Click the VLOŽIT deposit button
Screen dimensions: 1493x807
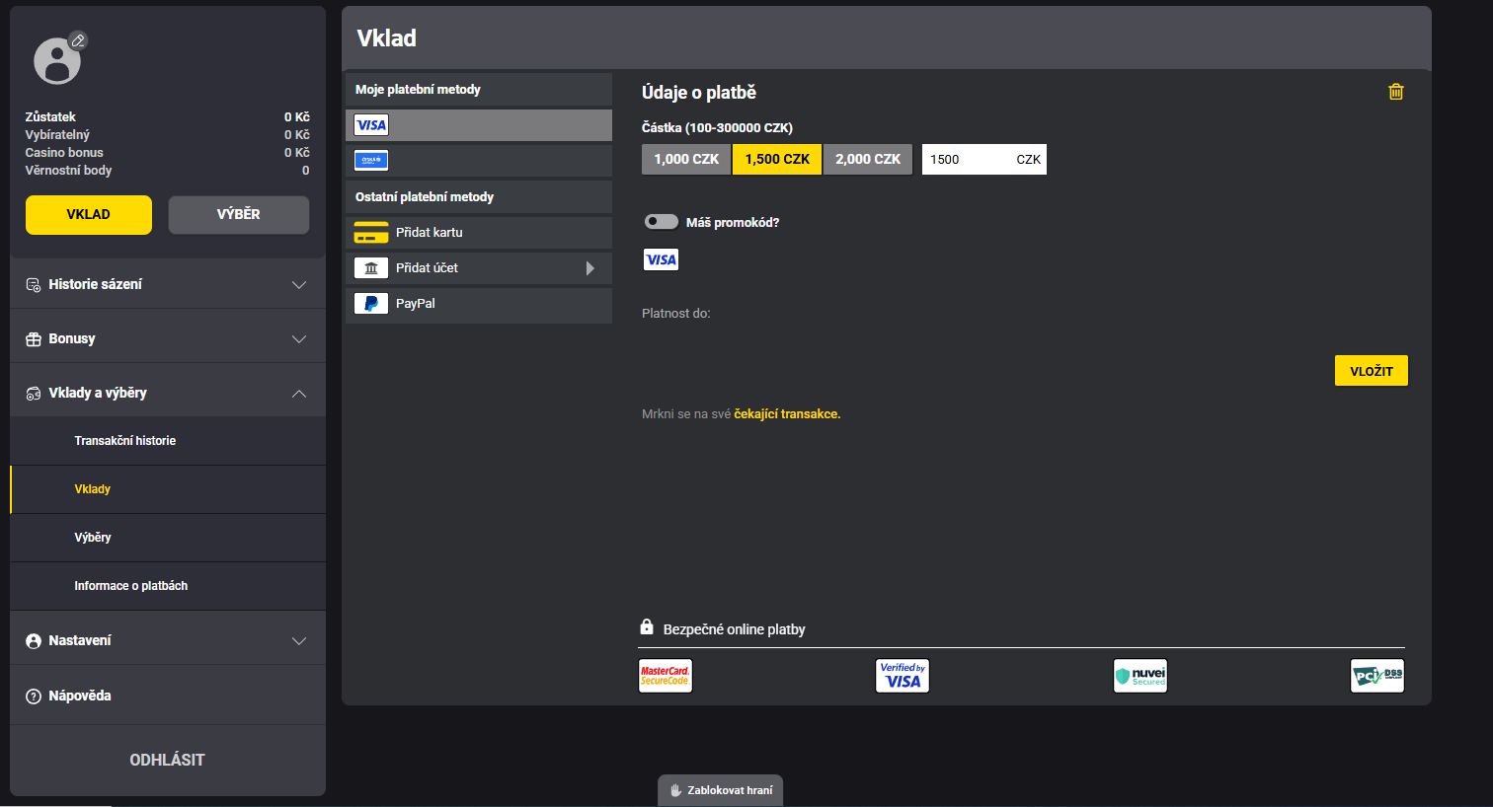click(x=1372, y=371)
